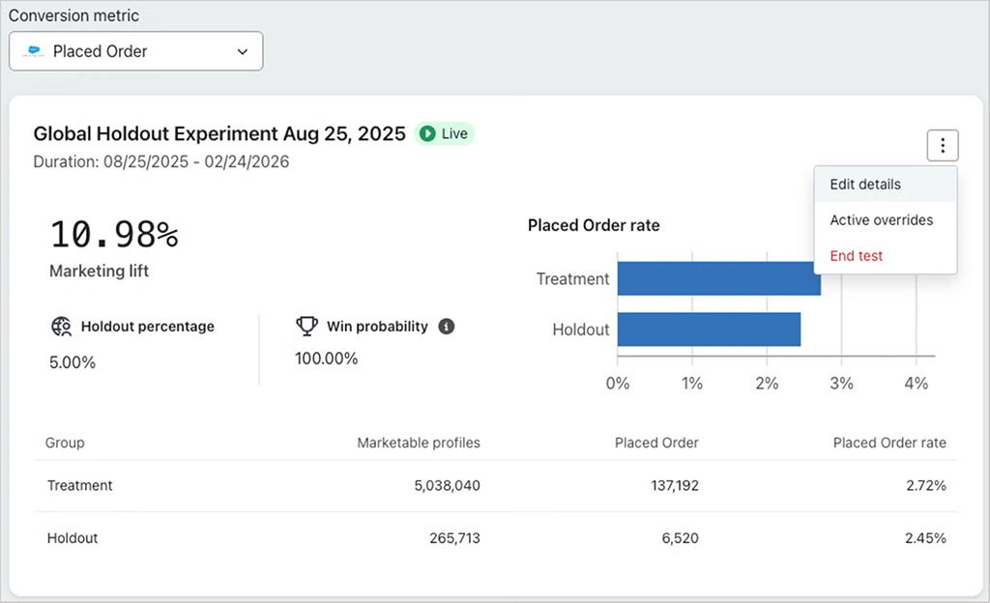Click the Placed Order column header
The height and width of the screenshot is (603, 990).
pos(656,443)
